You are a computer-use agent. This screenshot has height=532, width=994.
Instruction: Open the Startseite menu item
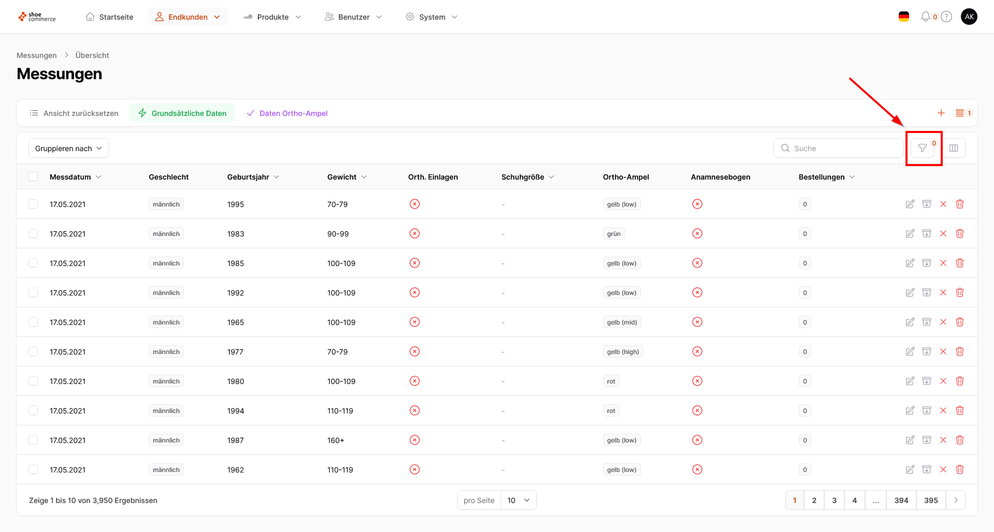109,17
